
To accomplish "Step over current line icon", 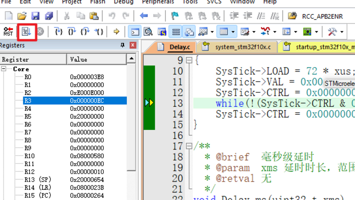I will pyautogui.click(x=72, y=31).
